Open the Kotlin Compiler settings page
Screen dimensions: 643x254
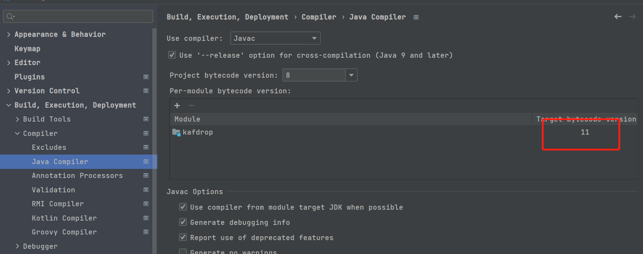coord(64,218)
